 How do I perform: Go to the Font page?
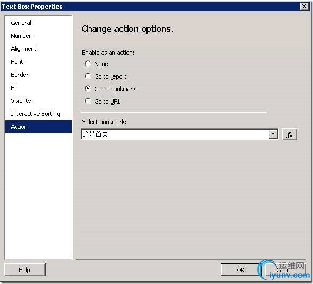pos(39,62)
